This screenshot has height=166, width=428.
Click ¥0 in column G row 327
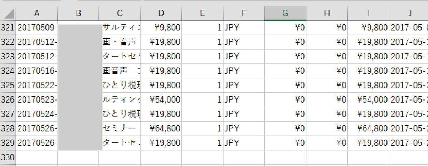[286, 114]
